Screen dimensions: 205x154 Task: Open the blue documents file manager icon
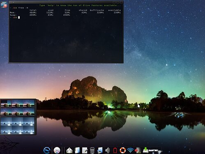point(77,150)
